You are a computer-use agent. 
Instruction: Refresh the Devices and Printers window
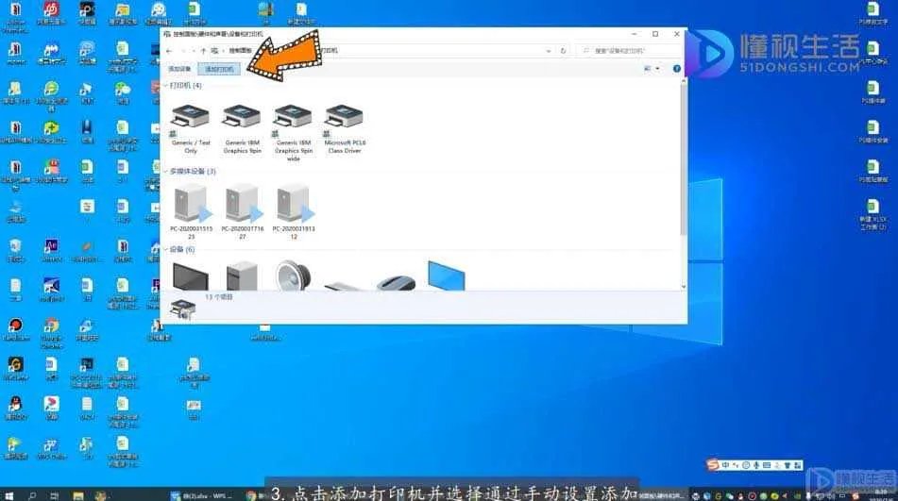[x=563, y=51]
